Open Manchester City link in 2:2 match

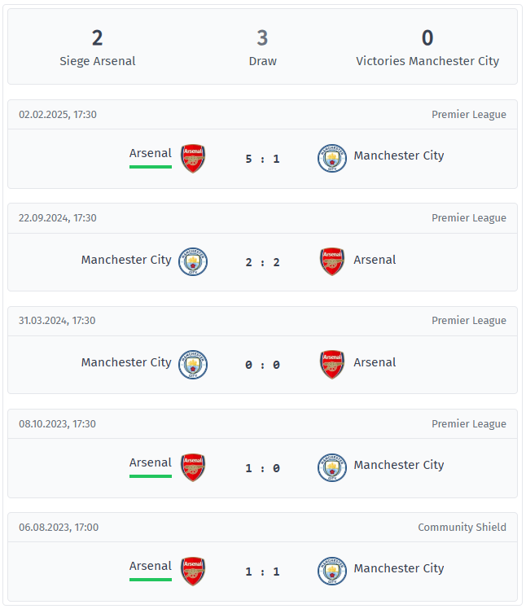(126, 260)
